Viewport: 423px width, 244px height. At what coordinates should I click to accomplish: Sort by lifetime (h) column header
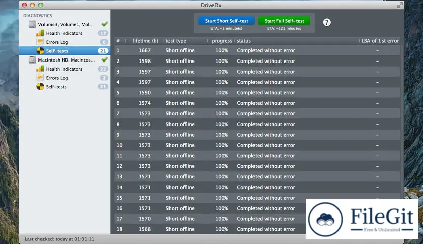point(145,41)
